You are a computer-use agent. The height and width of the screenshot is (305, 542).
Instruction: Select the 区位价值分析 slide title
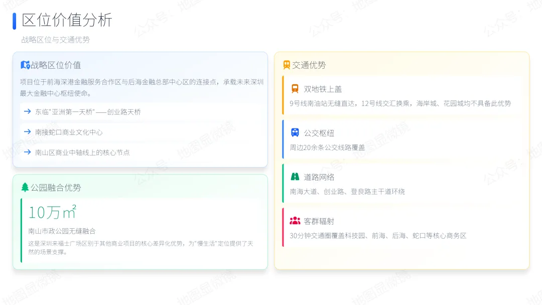point(67,21)
